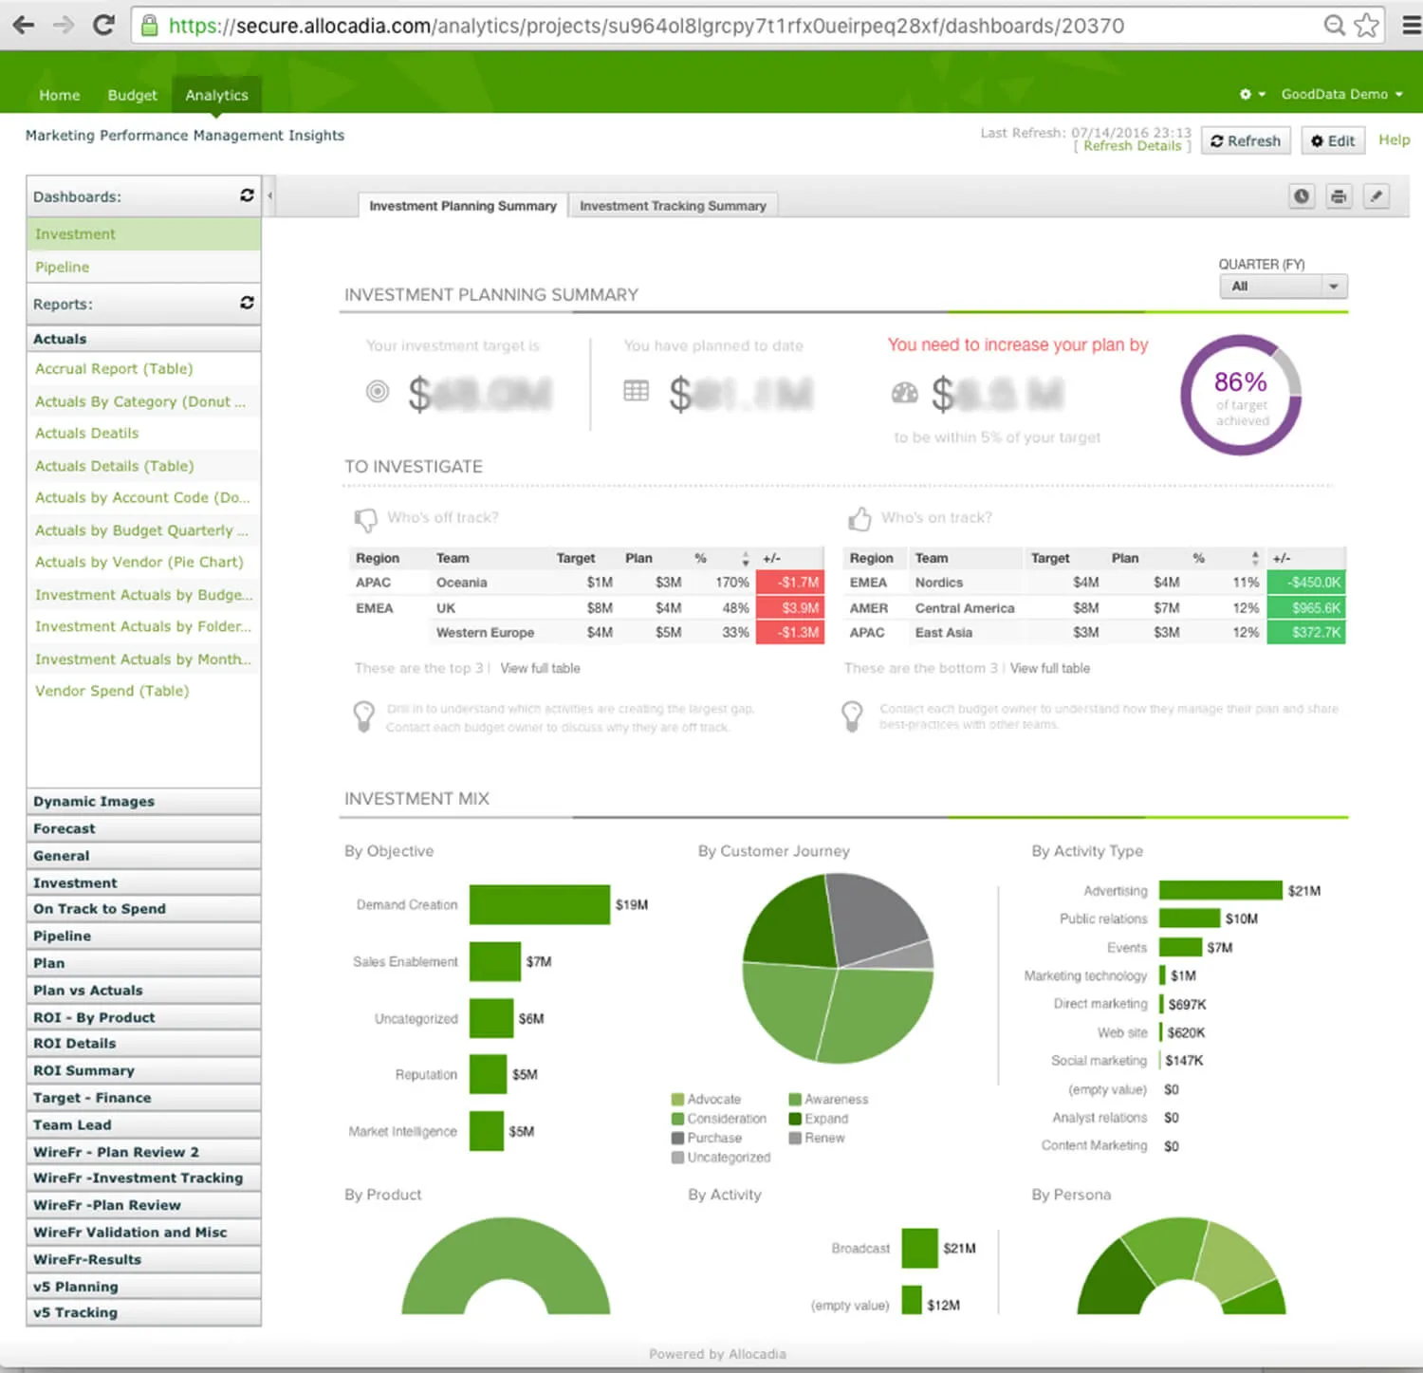Image resolution: width=1423 pixels, height=1373 pixels.
Task: Click the pencil edit icon above the dashboard
Action: 1377,196
